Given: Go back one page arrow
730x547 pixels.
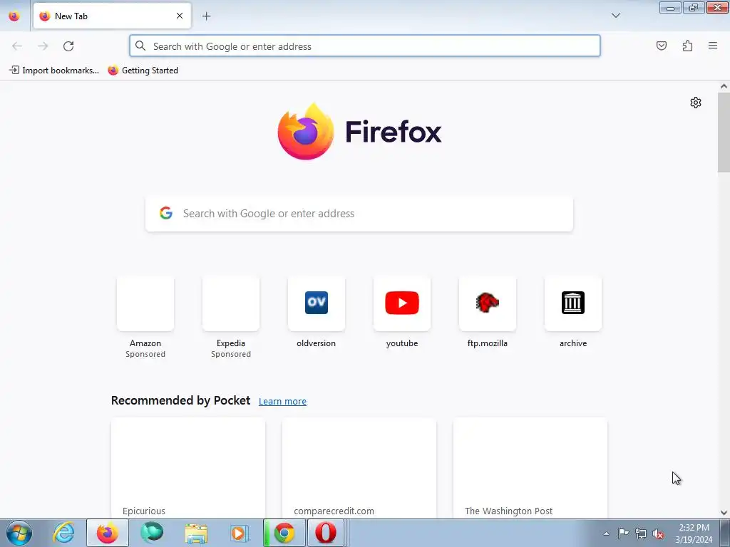Looking at the screenshot, I should click(17, 46).
